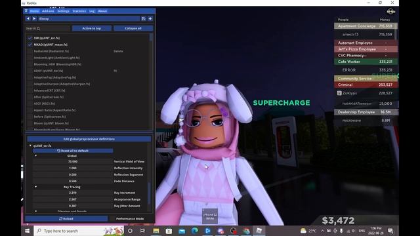This screenshot has height=236, width=420.
Task: Enable the AdaptiveSharpen effect checkbox
Action: pos(30,84)
